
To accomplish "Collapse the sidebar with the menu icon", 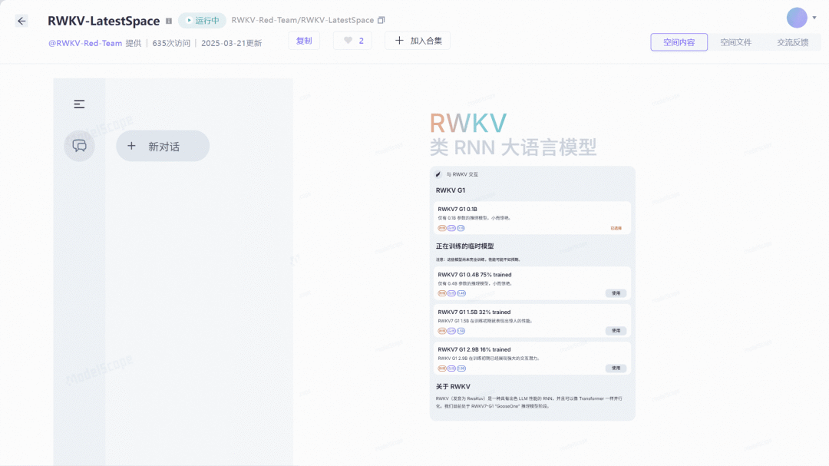I will tap(79, 104).
